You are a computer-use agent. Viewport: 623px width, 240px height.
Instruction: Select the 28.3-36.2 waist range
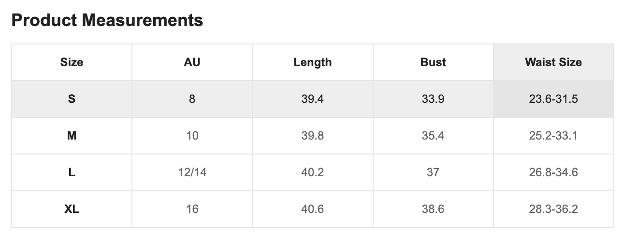[553, 209]
